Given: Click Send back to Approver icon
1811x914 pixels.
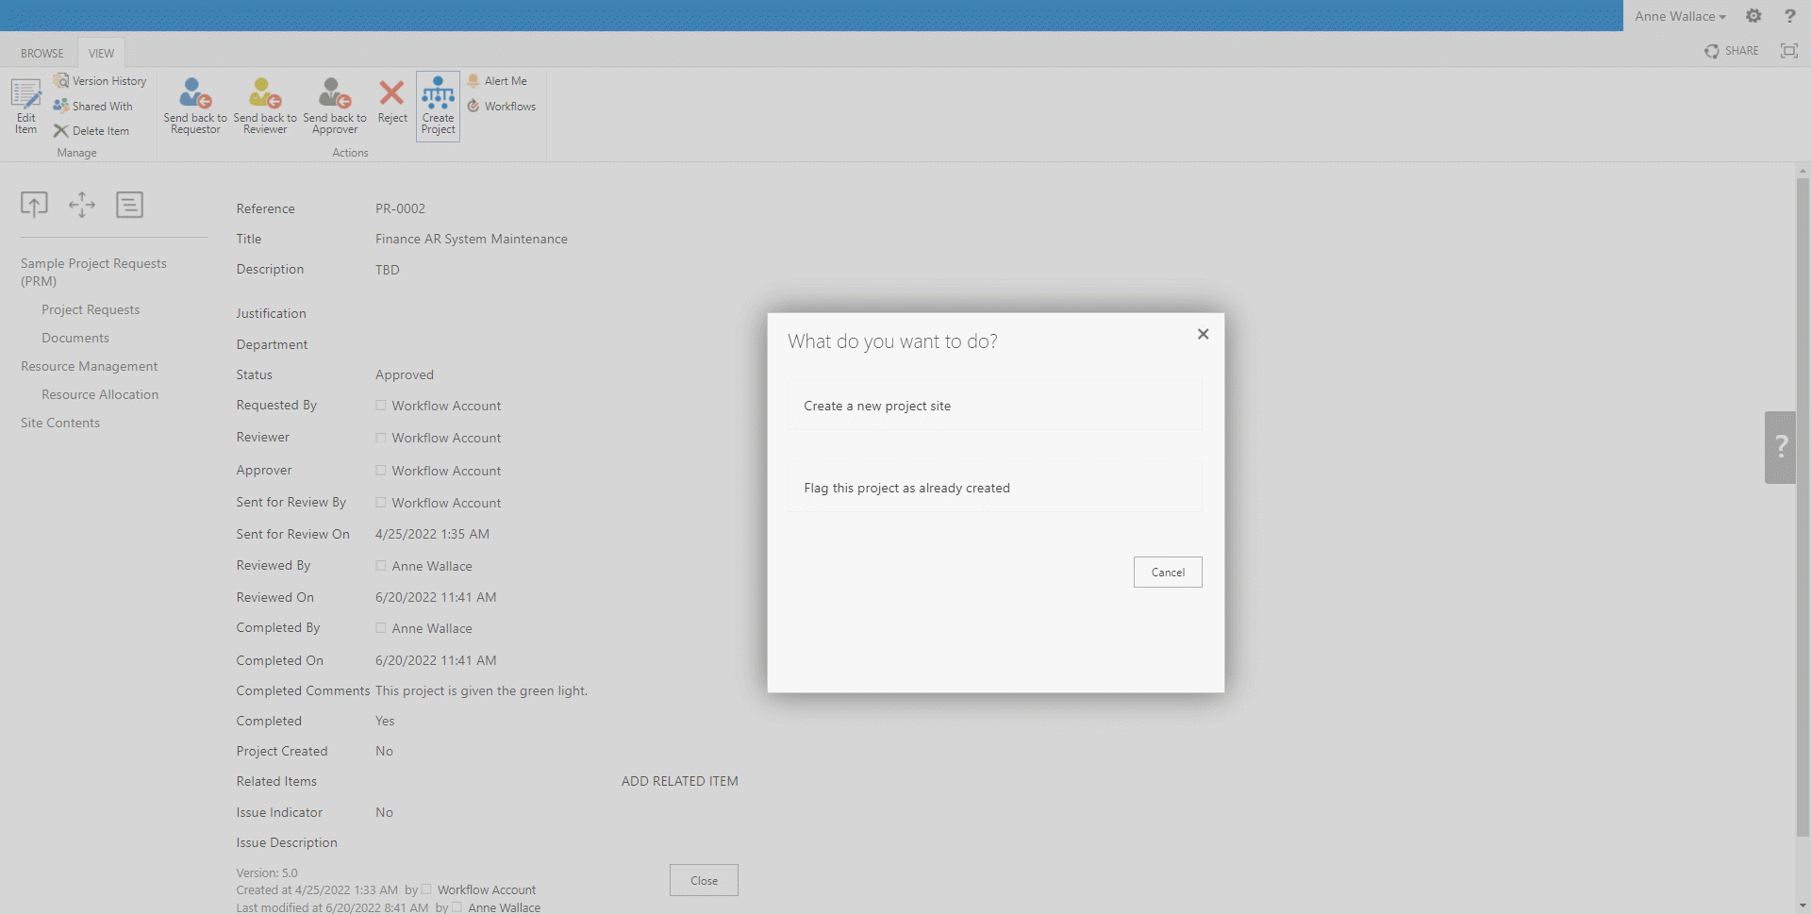Looking at the screenshot, I should [x=335, y=94].
